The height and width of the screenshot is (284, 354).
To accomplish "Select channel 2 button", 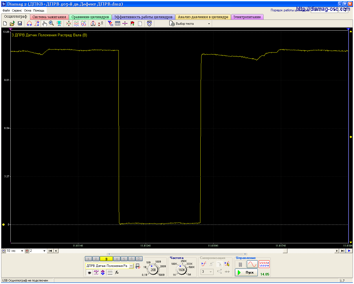I will coord(96,259).
